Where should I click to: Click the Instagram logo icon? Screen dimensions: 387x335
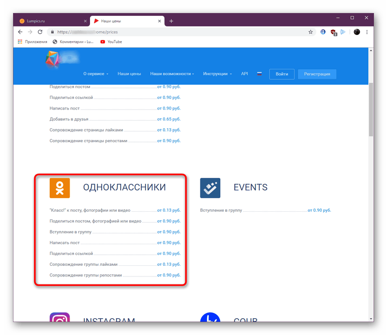pos(60,317)
